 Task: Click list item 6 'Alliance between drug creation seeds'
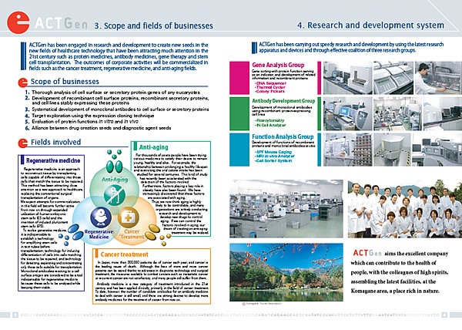coord(98,128)
